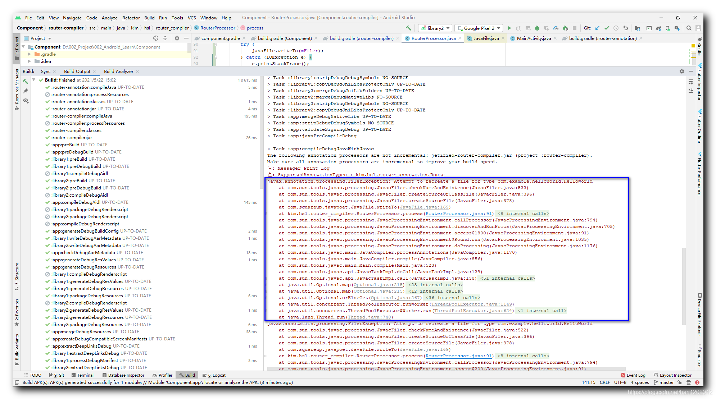Click the Git Update Project arrow icon
Image resolution: width=716 pixels, height=399 pixels.
click(597, 28)
